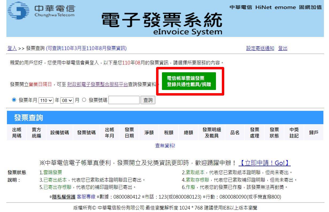Click the 出帳局碼 column header
The height and width of the screenshot is (212, 329).
(x=17, y=132)
